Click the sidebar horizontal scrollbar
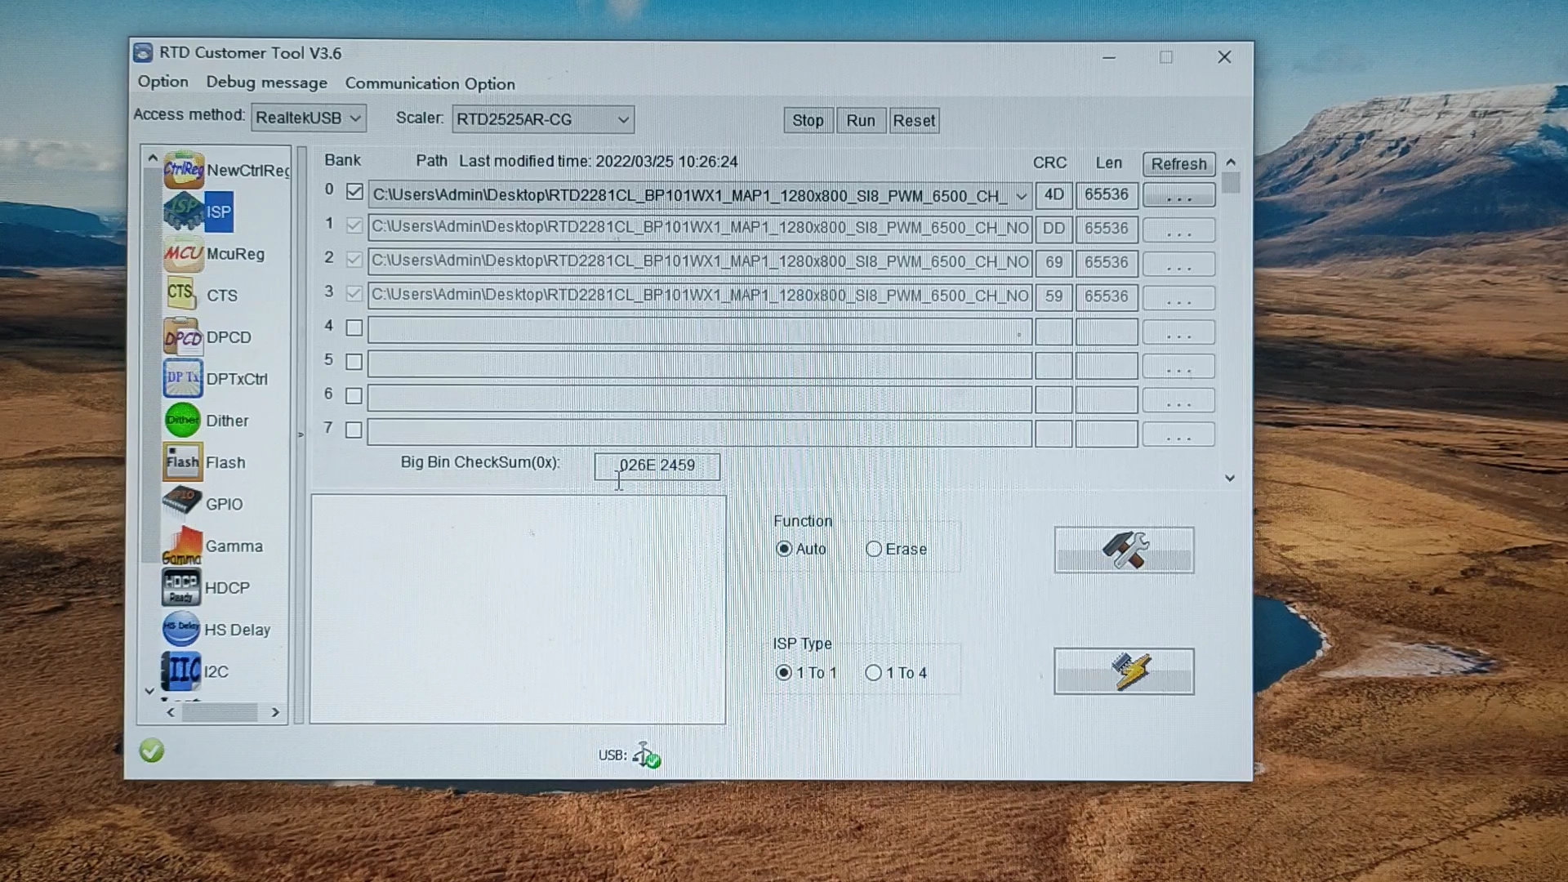The height and width of the screenshot is (882, 1568). pyautogui.click(x=220, y=712)
